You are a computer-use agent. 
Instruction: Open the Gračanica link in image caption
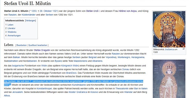(x=169, y=50)
